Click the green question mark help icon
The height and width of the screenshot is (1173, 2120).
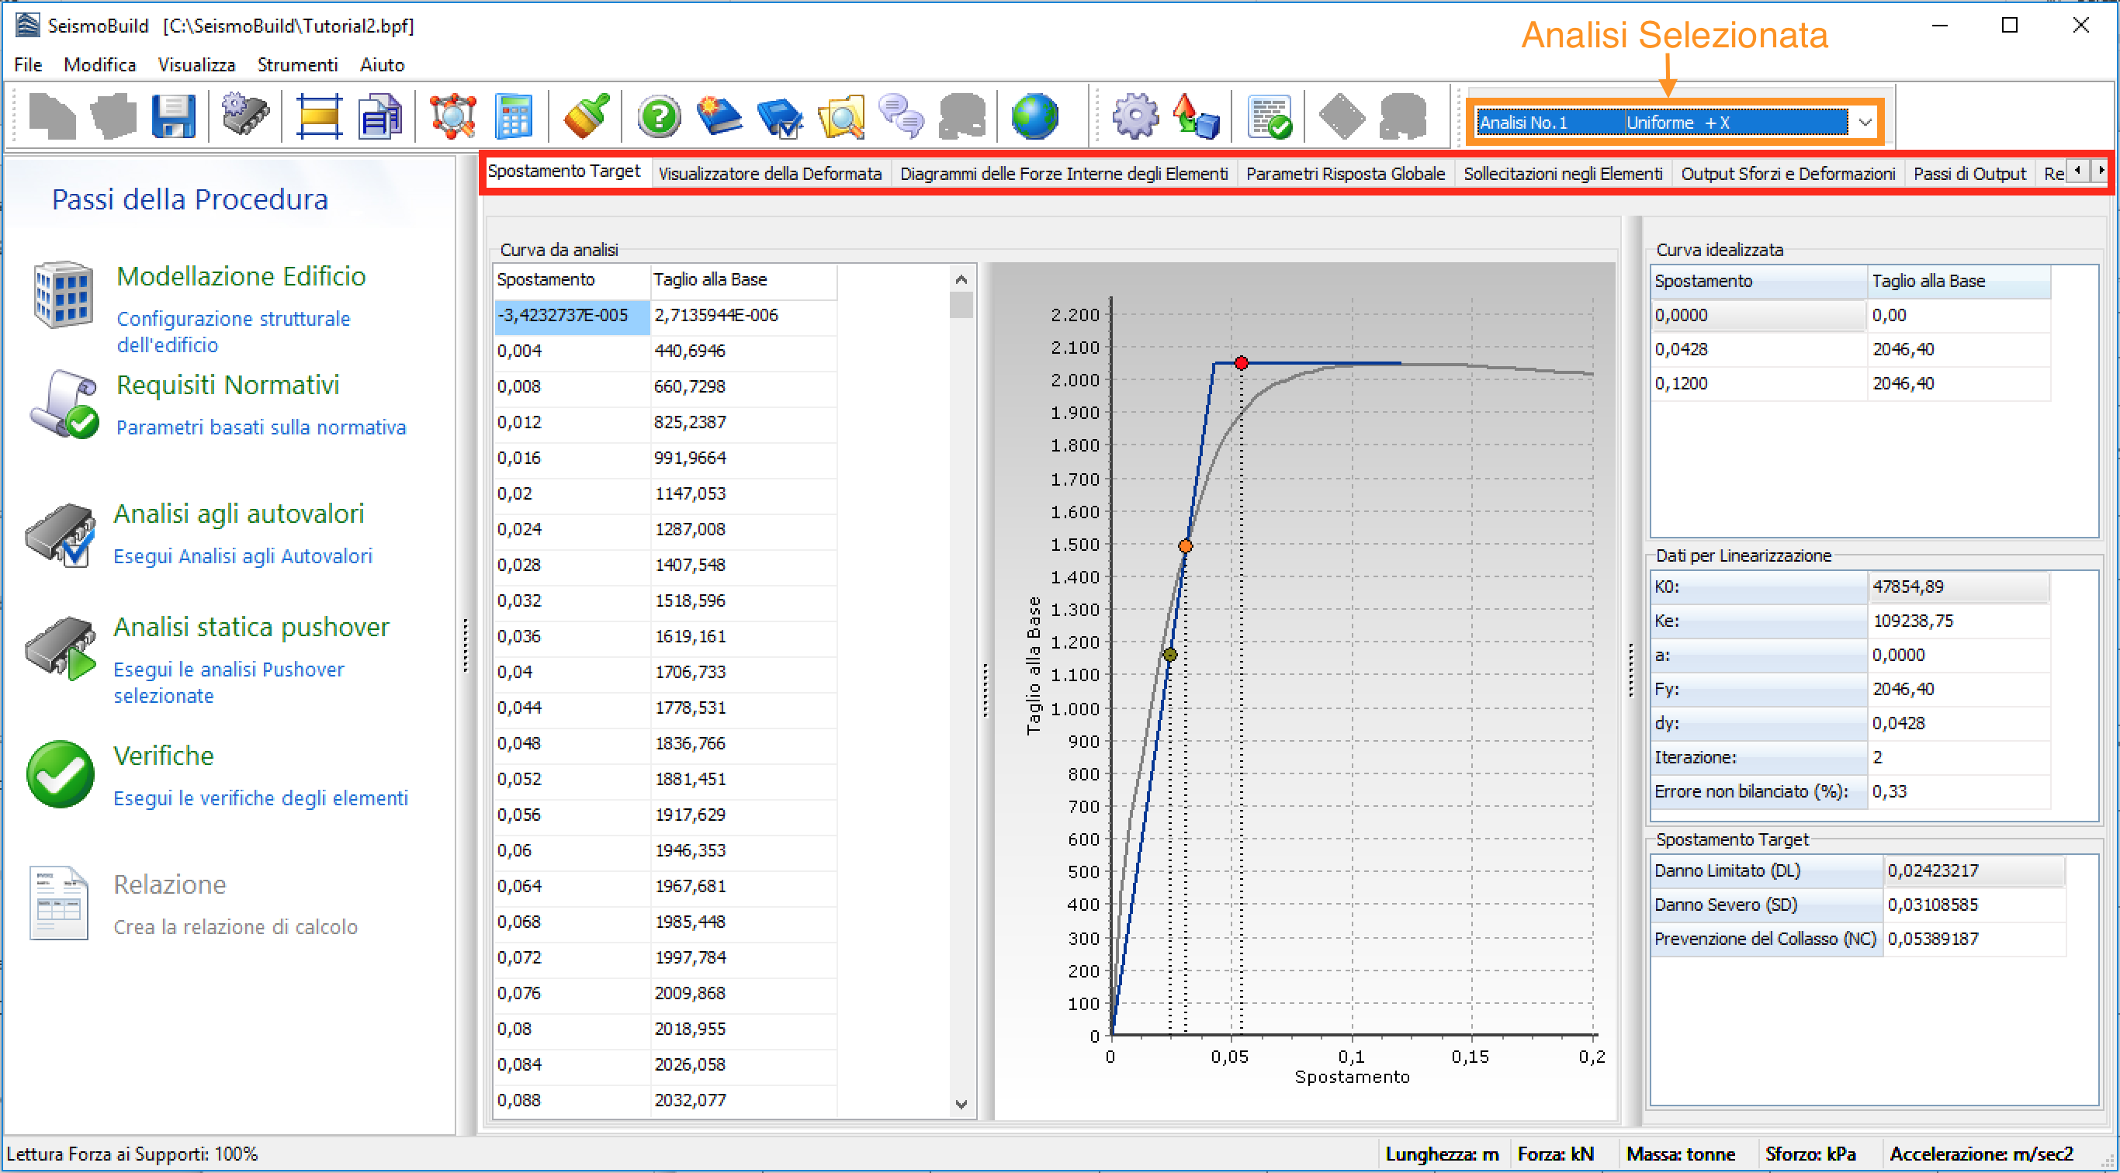(x=658, y=116)
